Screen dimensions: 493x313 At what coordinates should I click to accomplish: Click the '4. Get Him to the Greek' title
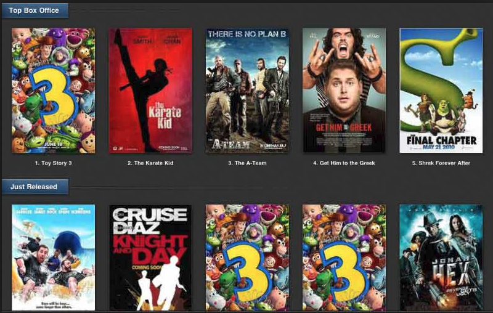[344, 163]
